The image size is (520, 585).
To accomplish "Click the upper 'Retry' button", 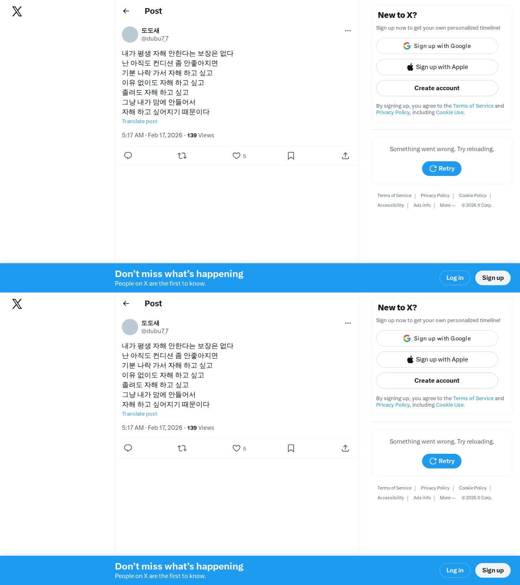I will [442, 169].
